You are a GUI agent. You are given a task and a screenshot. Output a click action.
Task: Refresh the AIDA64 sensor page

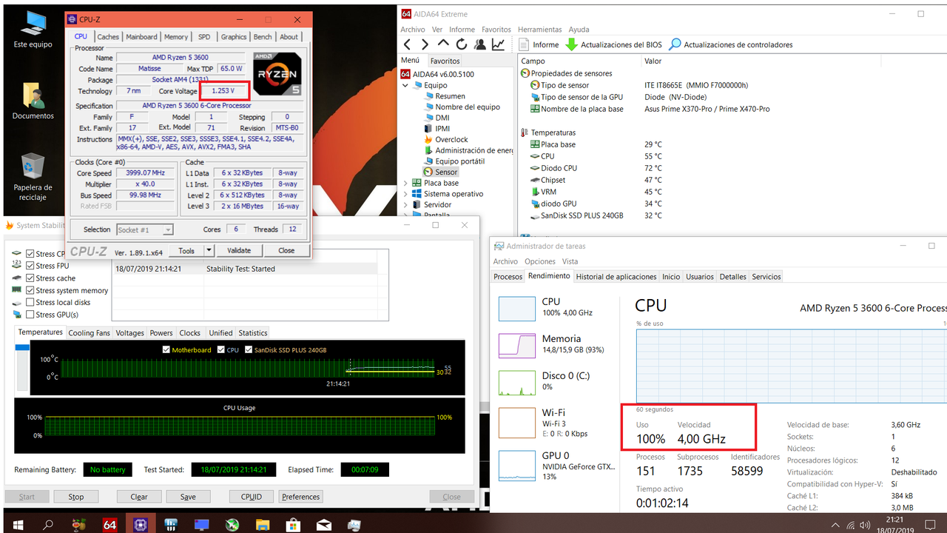point(462,44)
